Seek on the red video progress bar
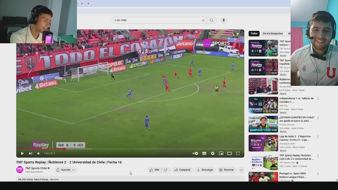The width and height of the screenshot is (338, 190). (130, 149)
